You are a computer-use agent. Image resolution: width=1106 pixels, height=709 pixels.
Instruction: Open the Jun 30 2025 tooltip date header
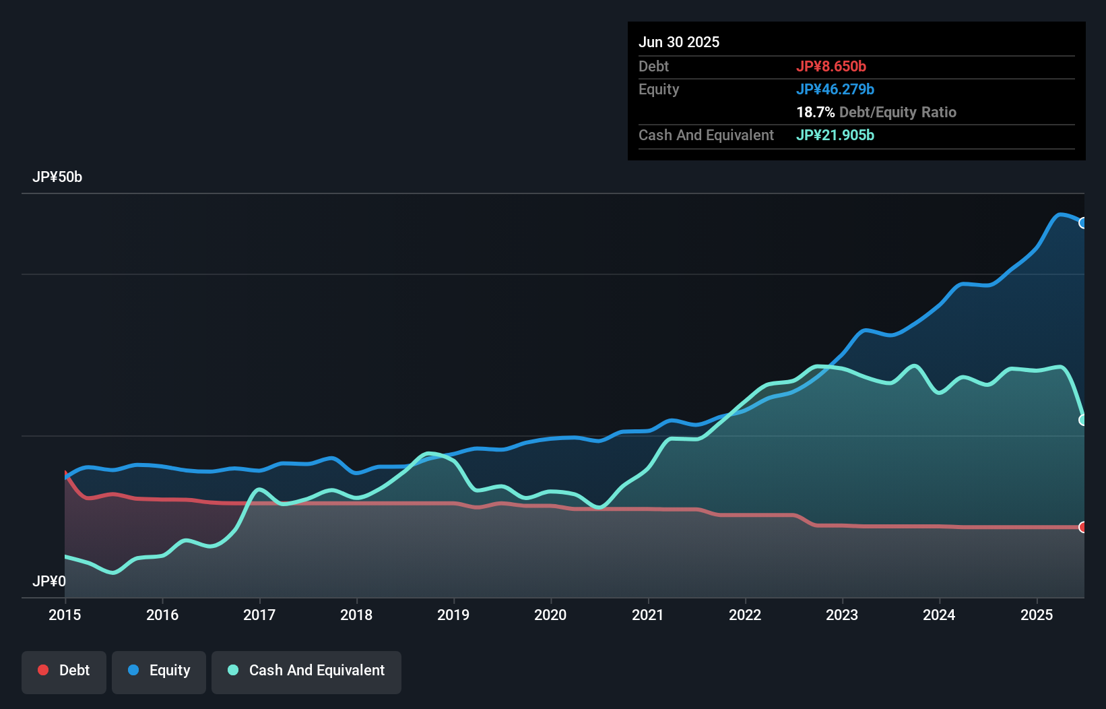[680, 42]
